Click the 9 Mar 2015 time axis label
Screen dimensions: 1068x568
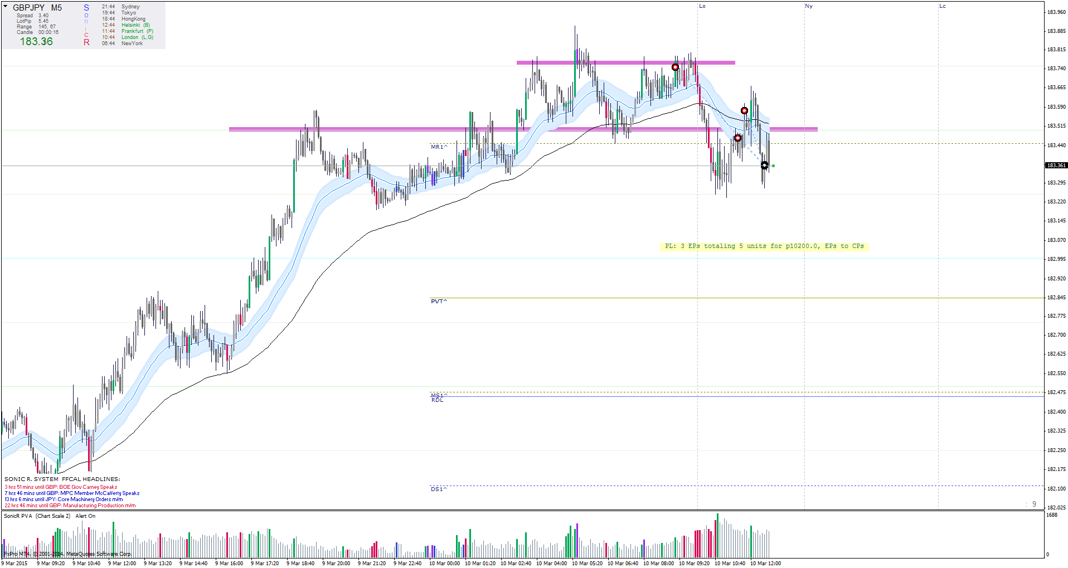click(14, 564)
